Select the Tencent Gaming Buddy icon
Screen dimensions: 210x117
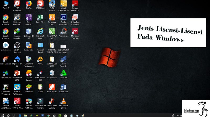point(29,75)
